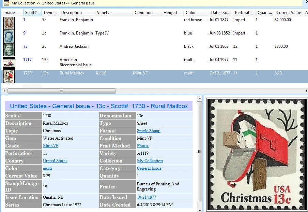The image size is (308, 212).
Task: Open the Scott# 1717 Bicentennial stamp link
Action: [x=27, y=59]
